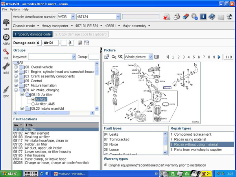Click the on-screen keyboard taskbar icon
The height and width of the screenshot is (177, 236).
31,174
